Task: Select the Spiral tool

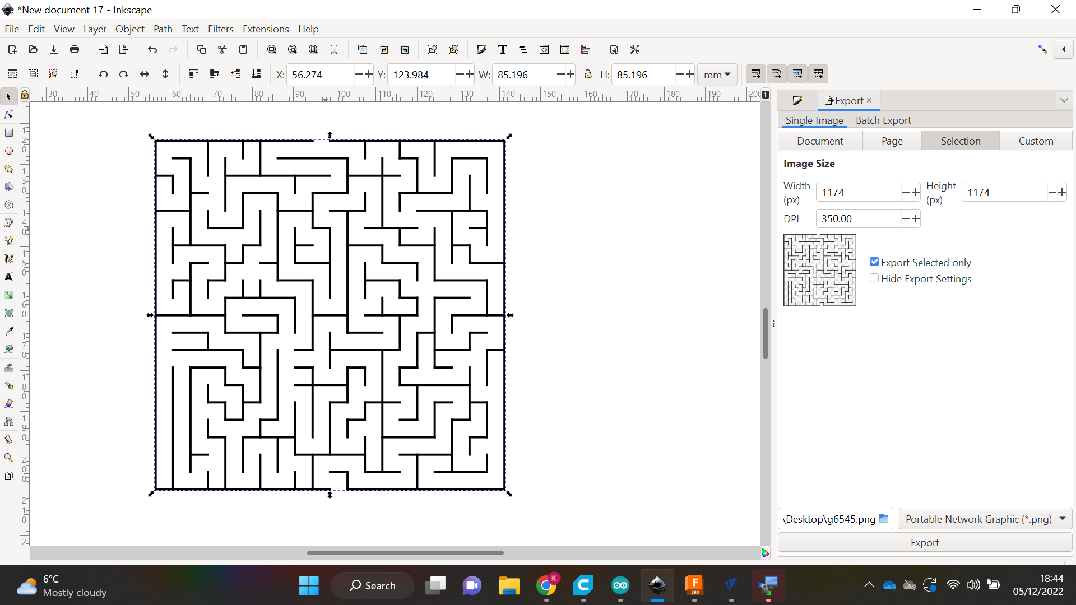Action: [x=9, y=205]
